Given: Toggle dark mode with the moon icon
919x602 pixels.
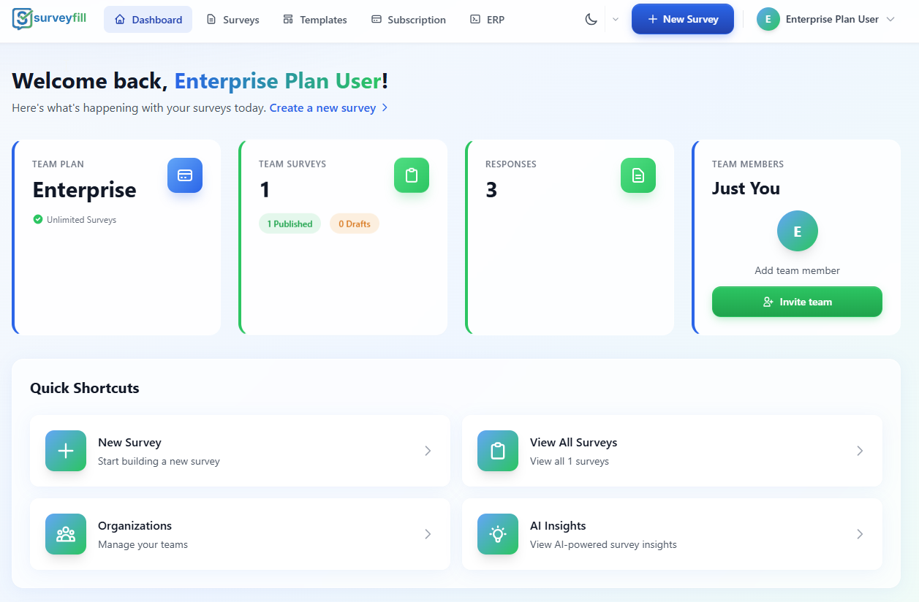Looking at the screenshot, I should (x=591, y=19).
